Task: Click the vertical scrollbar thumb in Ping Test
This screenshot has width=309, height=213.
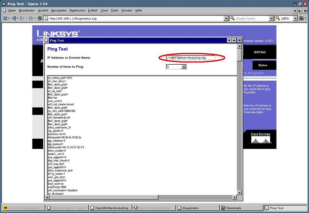Action: pyautogui.click(x=239, y=55)
